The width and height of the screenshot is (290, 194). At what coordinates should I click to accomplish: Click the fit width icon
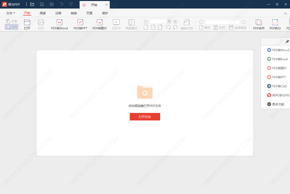coord(160,27)
